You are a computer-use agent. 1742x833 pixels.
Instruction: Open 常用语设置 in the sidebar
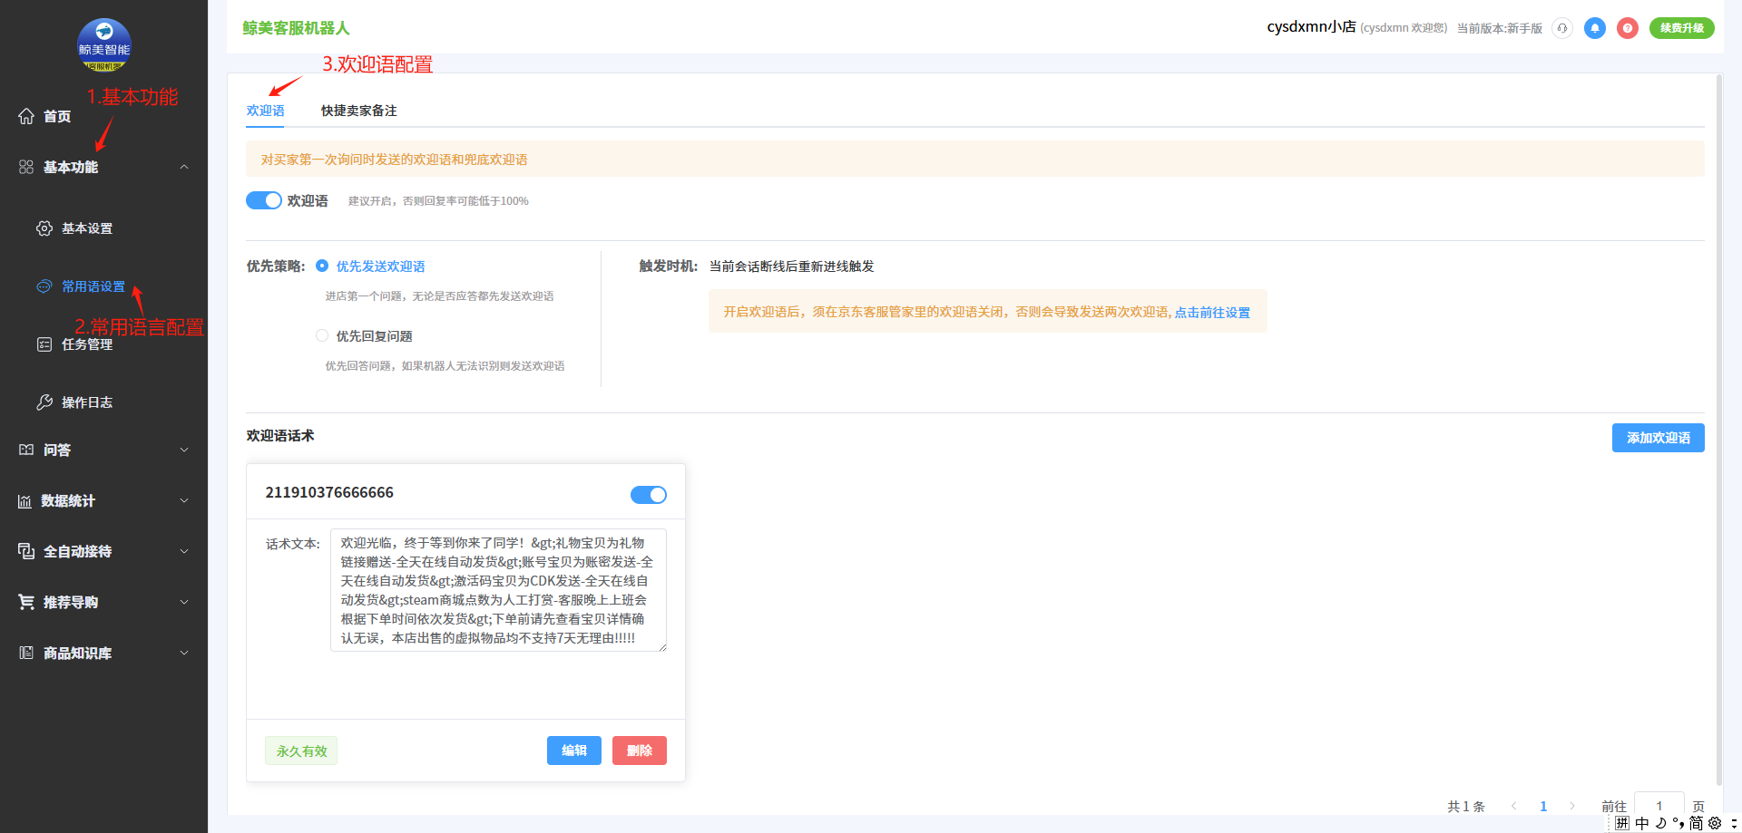point(93,286)
